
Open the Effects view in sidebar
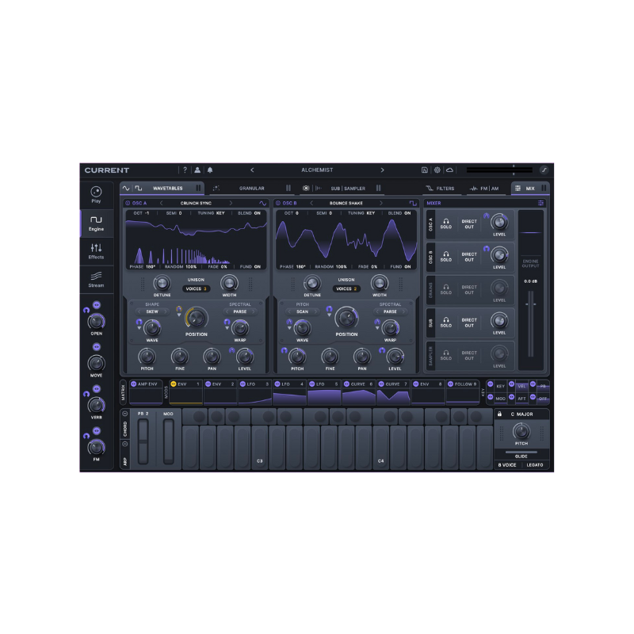coord(96,251)
